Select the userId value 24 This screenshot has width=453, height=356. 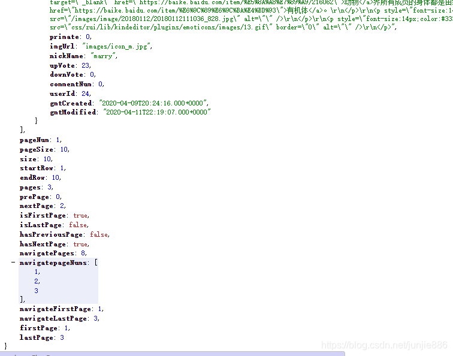click(x=85, y=93)
